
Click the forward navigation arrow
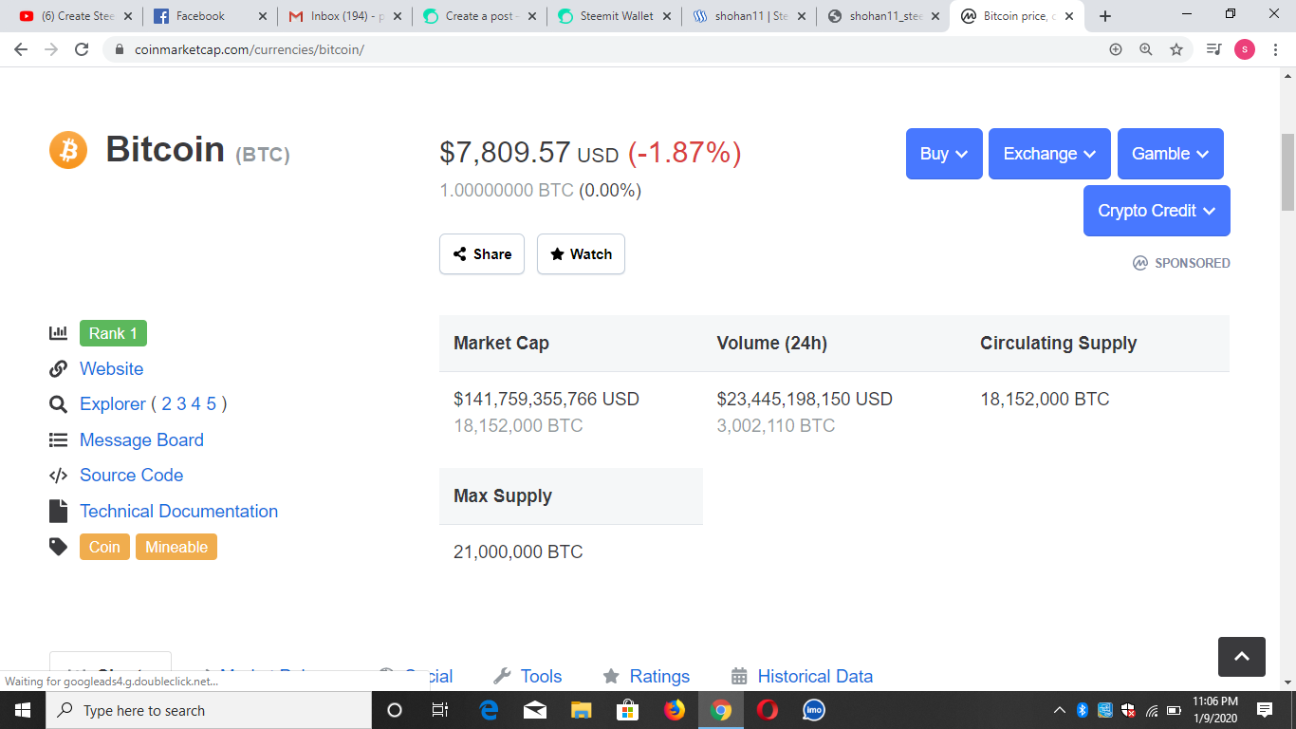[x=51, y=49]
